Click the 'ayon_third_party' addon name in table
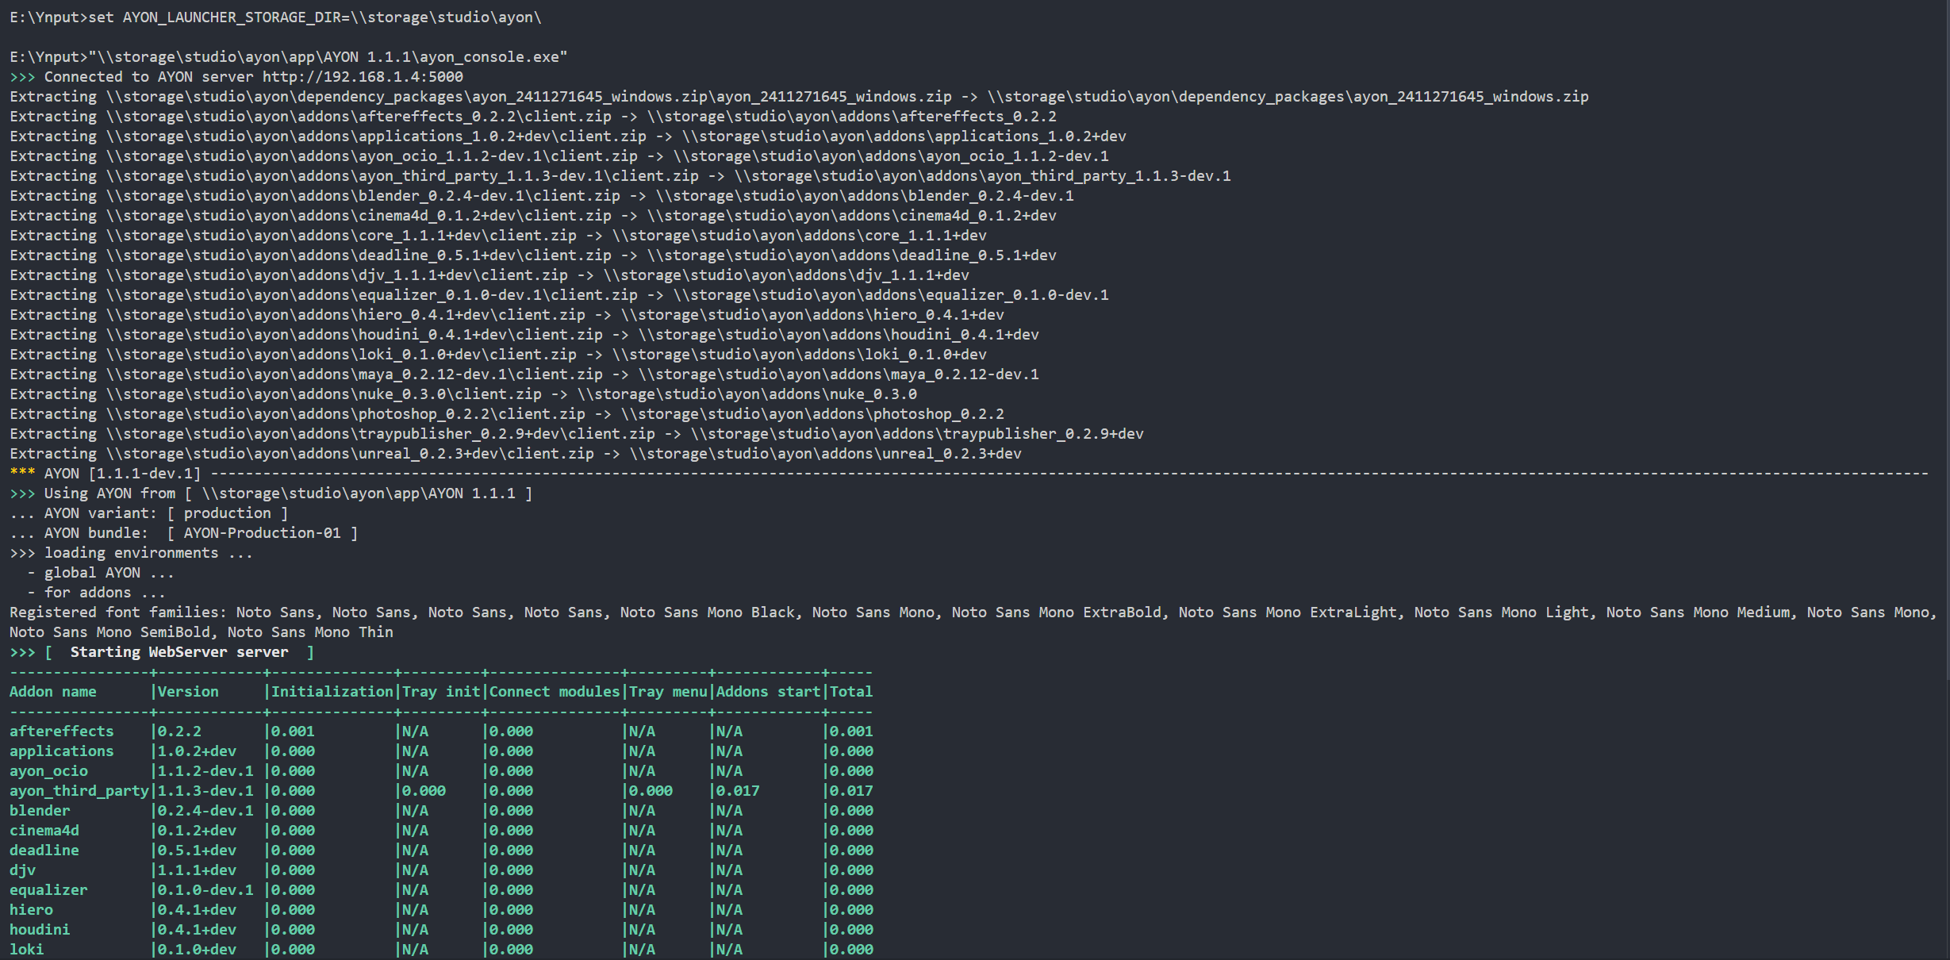The image size is (1950, 960). (x=79, y=791)
